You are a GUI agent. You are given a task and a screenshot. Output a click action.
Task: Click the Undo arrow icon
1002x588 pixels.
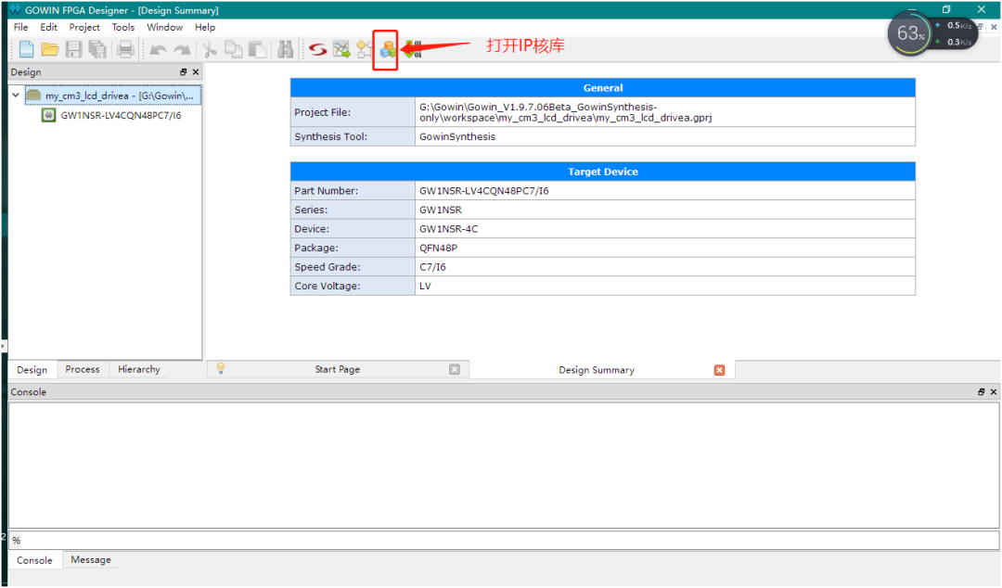pyautogui.click(x=158, y=50)
